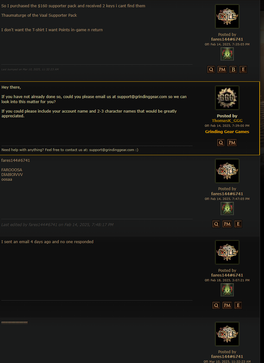Click the fares144#6741 name on the last post

(227, 357)
